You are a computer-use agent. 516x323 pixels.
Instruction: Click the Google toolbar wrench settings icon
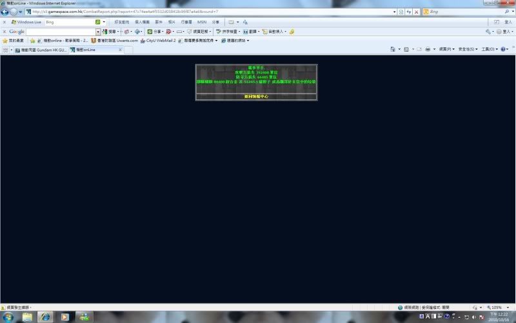(488, 31)
